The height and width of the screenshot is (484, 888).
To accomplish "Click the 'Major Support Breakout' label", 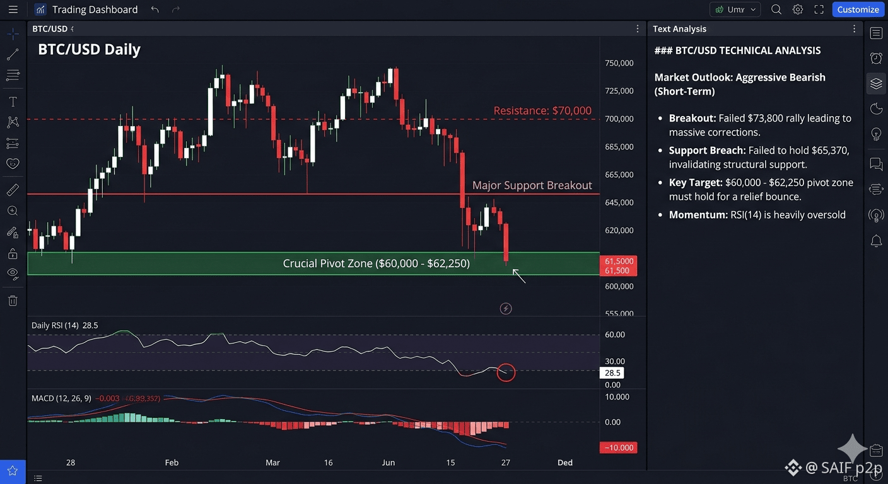I will 532,185.
